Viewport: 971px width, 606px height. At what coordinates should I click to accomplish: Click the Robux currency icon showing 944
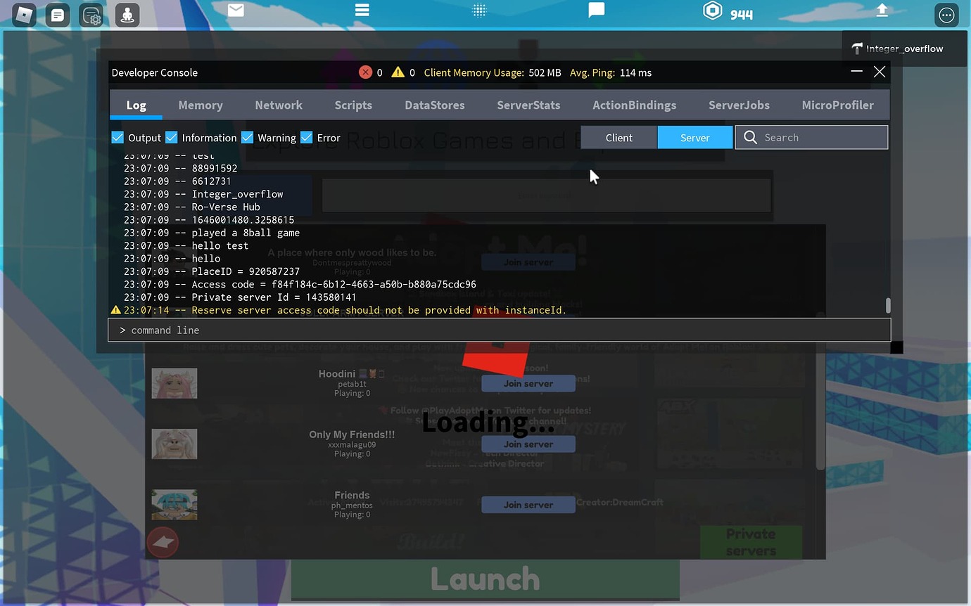pos(712,11)
